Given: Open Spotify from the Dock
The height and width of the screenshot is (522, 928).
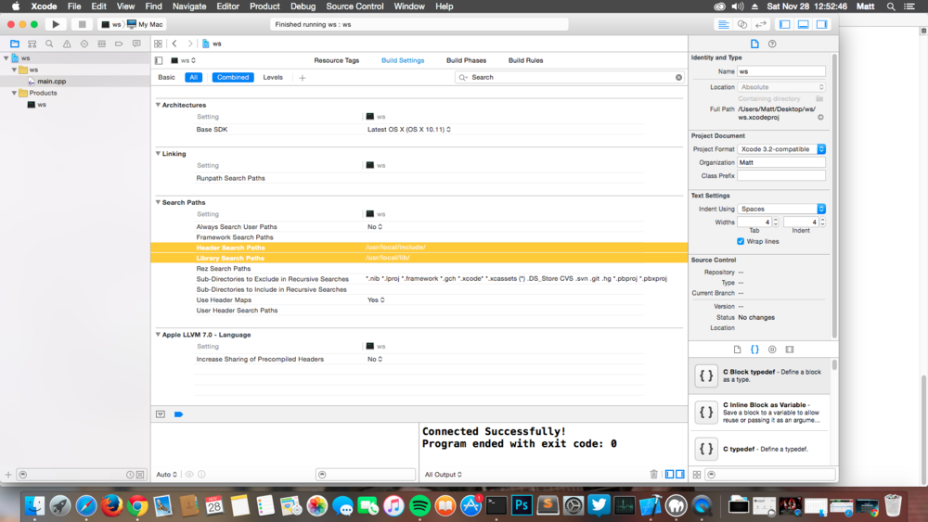Looking at the screenshot, I should coord(419,506).
